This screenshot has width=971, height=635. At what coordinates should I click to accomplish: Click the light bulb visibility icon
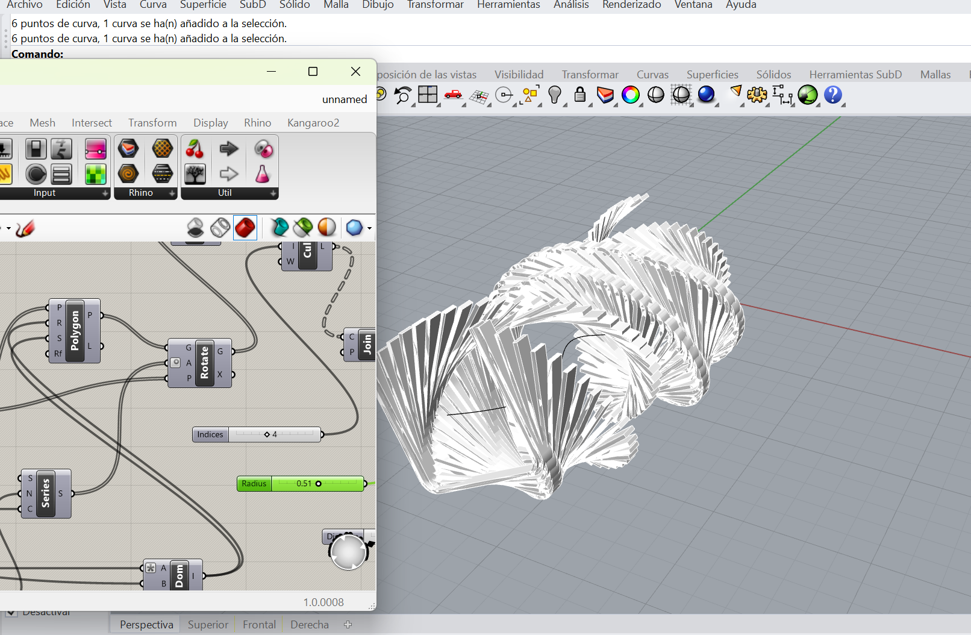tap(555, 95)
